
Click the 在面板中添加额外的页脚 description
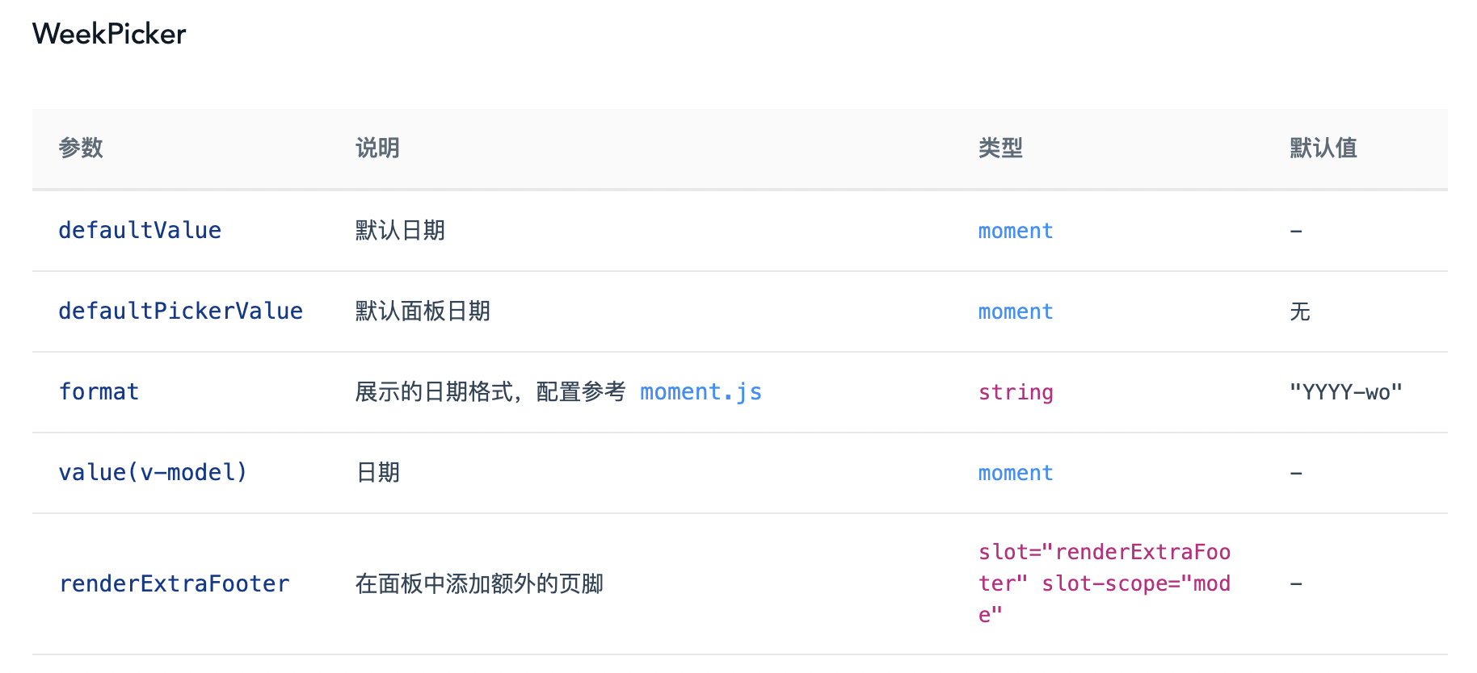point(479,584)
